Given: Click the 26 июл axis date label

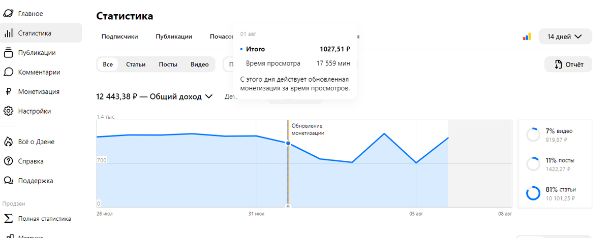Looking at the screenshot, I should coord(104,214).
